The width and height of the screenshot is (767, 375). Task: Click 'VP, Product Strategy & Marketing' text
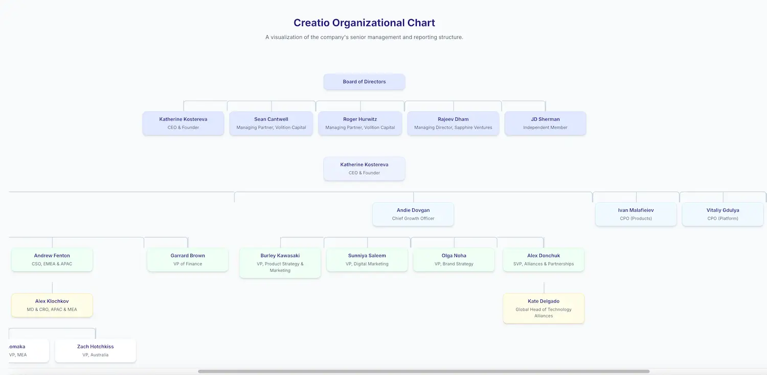280,267
